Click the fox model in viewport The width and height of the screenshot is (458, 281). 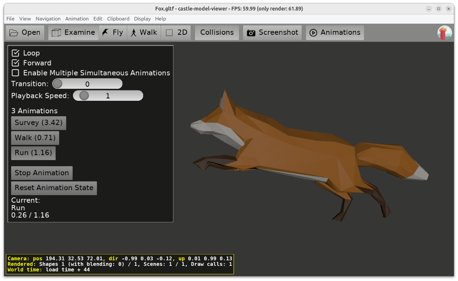tap(293, 152)
